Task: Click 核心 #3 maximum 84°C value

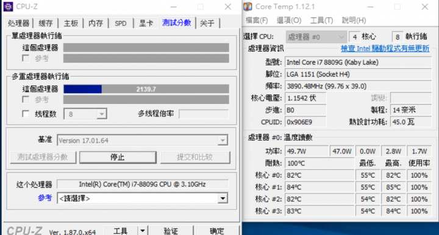Action: [393, 211]
